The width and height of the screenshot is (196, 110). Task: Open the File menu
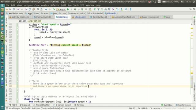[x=7, y=5]
